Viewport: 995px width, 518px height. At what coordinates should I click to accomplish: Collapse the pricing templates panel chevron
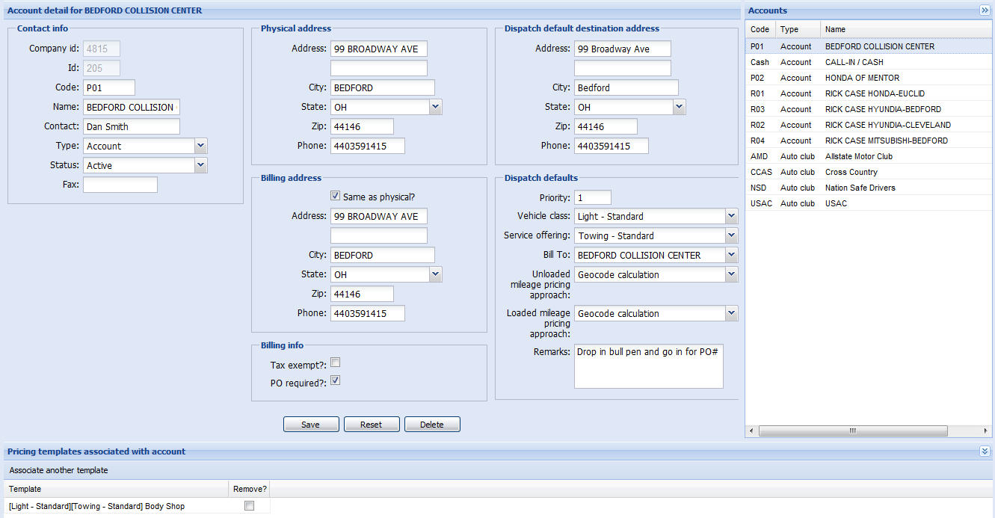click(985, 451)
